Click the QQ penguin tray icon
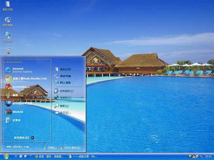The image size is (214, 160). pyautogui.click(x=194, y=156)
